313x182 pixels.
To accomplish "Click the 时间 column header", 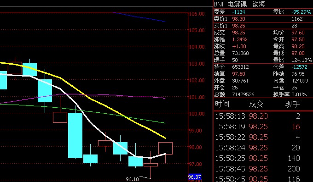I will tap(222, 104).
